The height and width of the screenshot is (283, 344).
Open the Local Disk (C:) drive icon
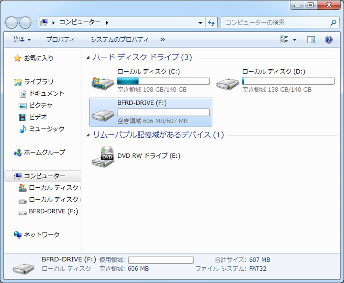(103, 83)
